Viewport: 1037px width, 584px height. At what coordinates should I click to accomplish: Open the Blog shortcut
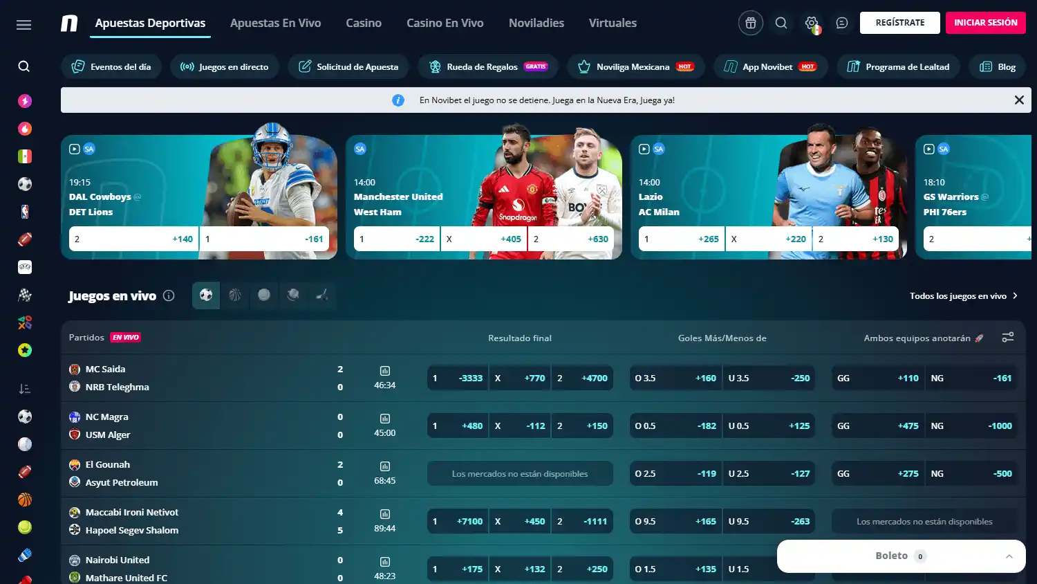tap(998, 67)
